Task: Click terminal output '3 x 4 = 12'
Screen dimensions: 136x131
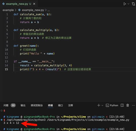Action: tap(11, 123)
